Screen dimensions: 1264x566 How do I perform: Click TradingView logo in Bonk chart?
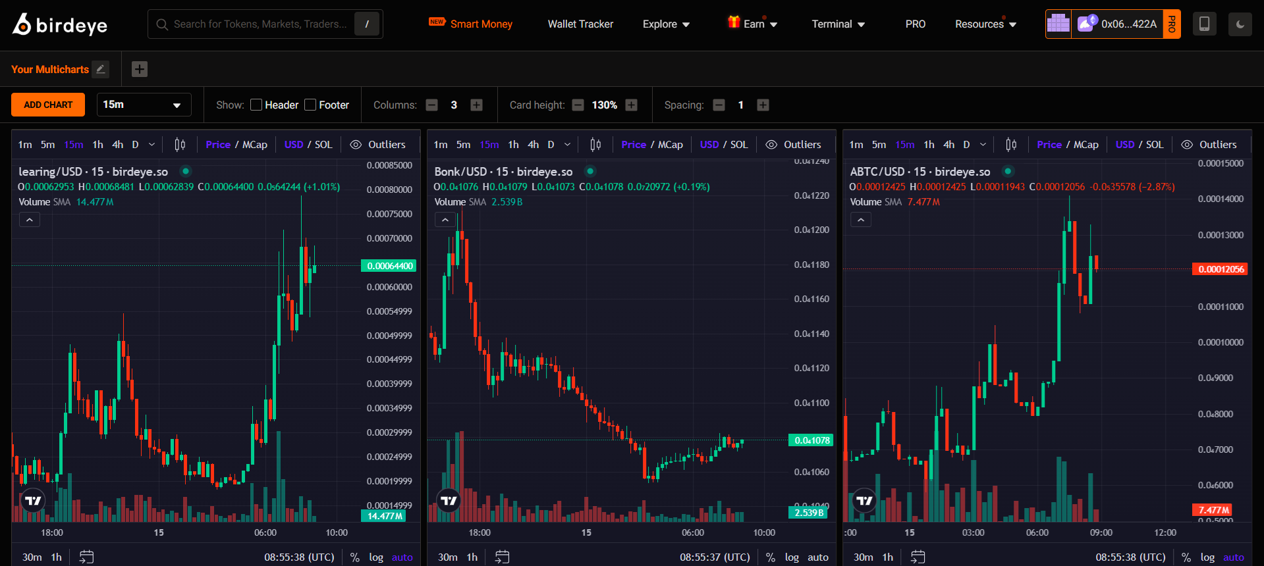(449, 501)
